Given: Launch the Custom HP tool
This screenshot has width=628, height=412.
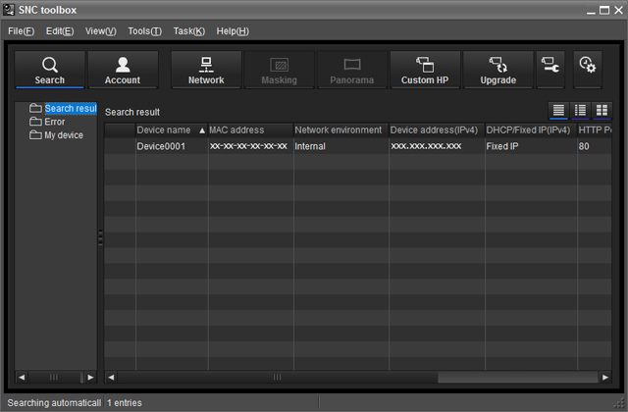Looking at the screenshot, I should point(425,70).
